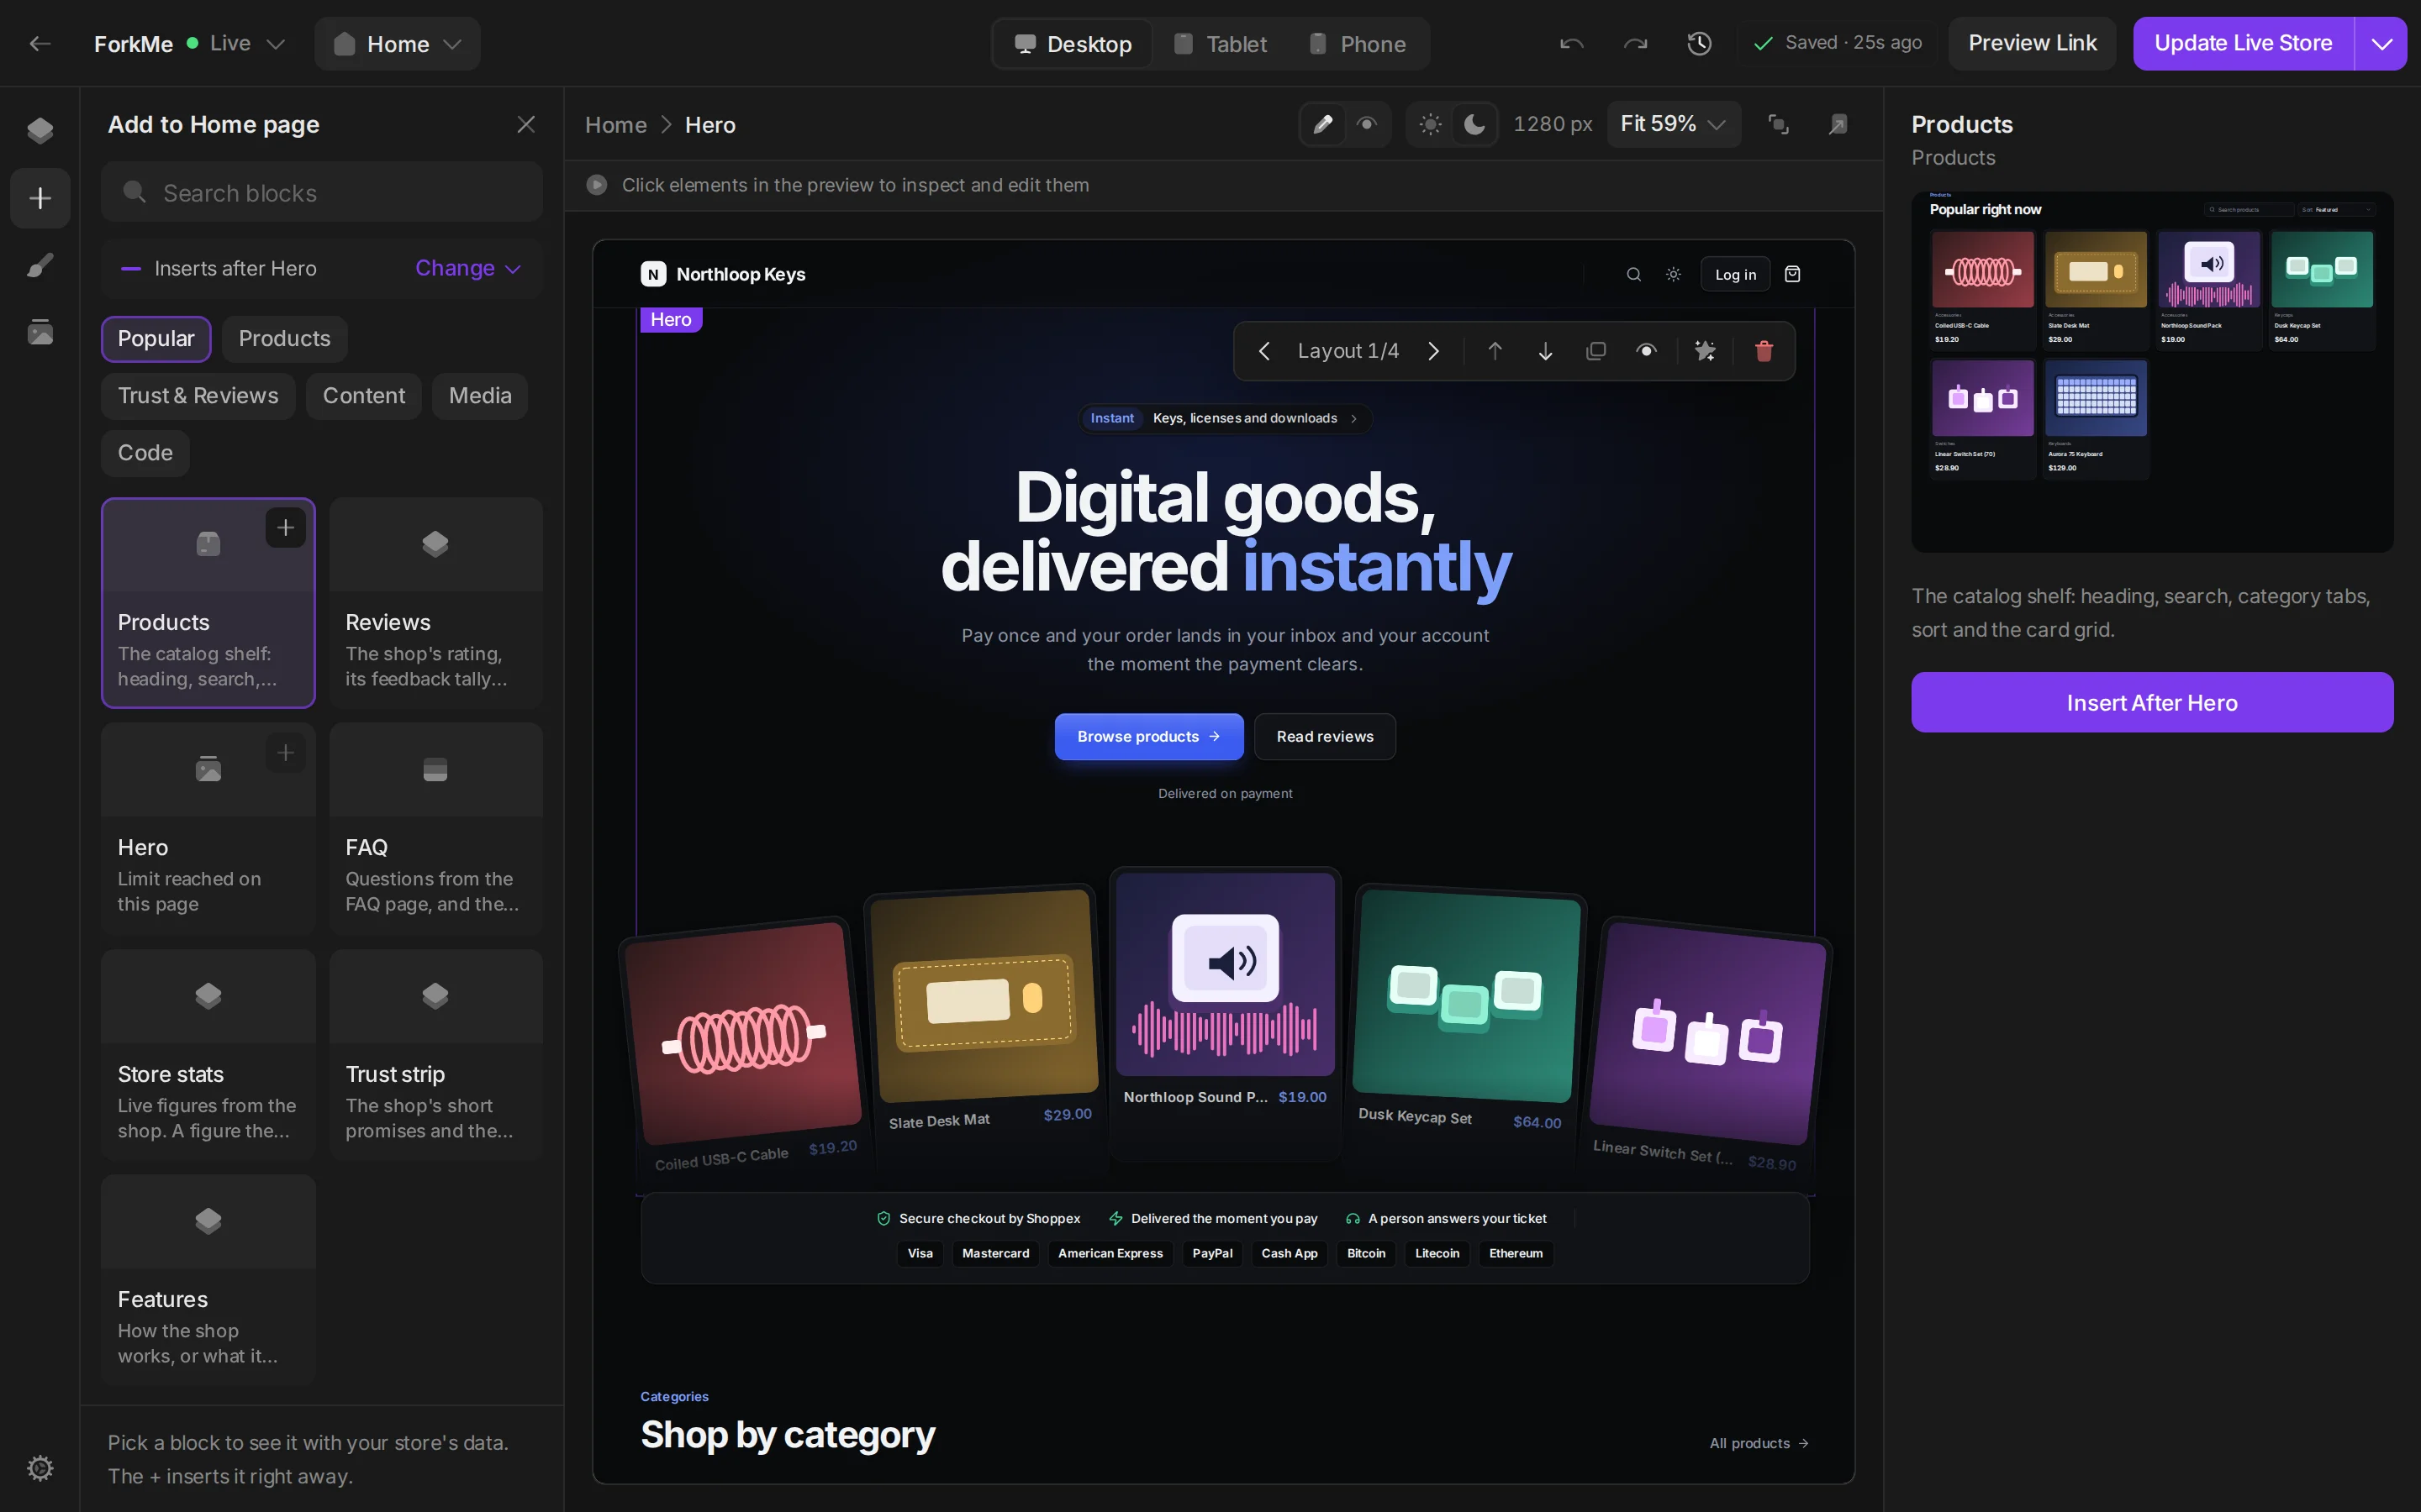The width and height of the screenshot is (2421, 1512).
Task: Undo the last change
Action: click(1570, 43)
